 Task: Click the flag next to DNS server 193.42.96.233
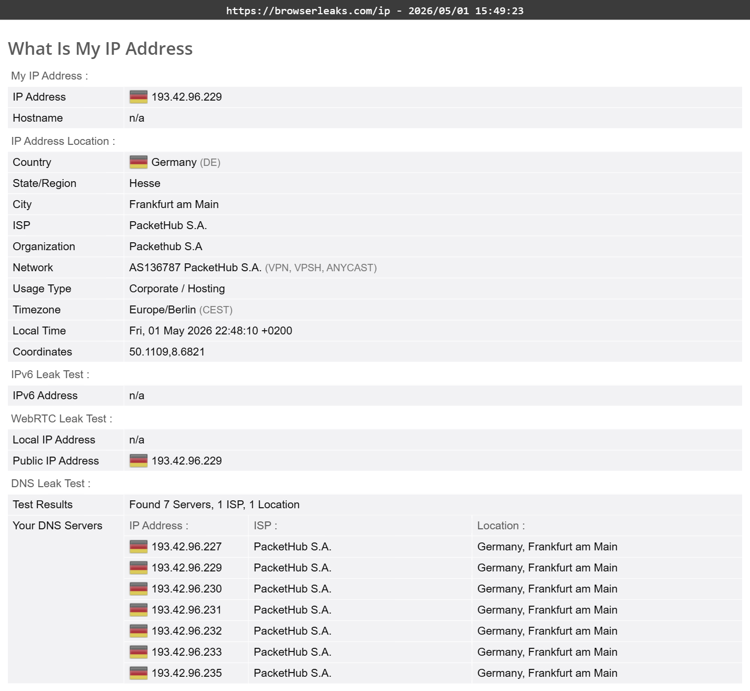point(138,652)
